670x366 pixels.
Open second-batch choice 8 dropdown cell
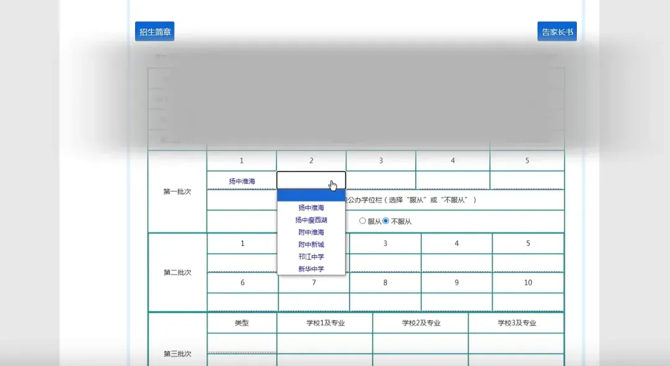click(385, 302)
